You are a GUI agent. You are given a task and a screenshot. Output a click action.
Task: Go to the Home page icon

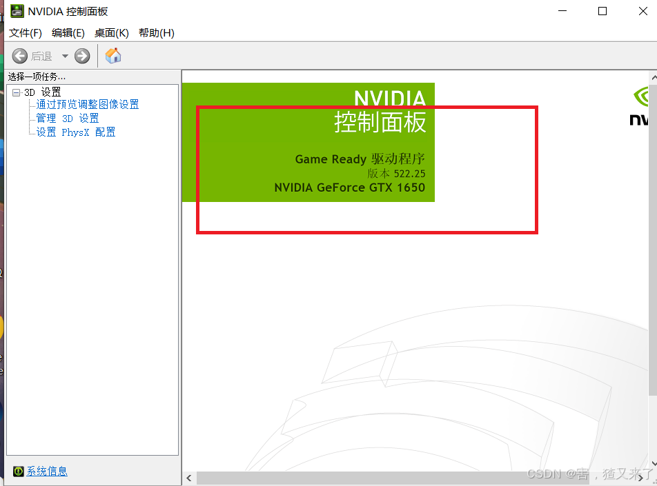click(x=113, y=55)
